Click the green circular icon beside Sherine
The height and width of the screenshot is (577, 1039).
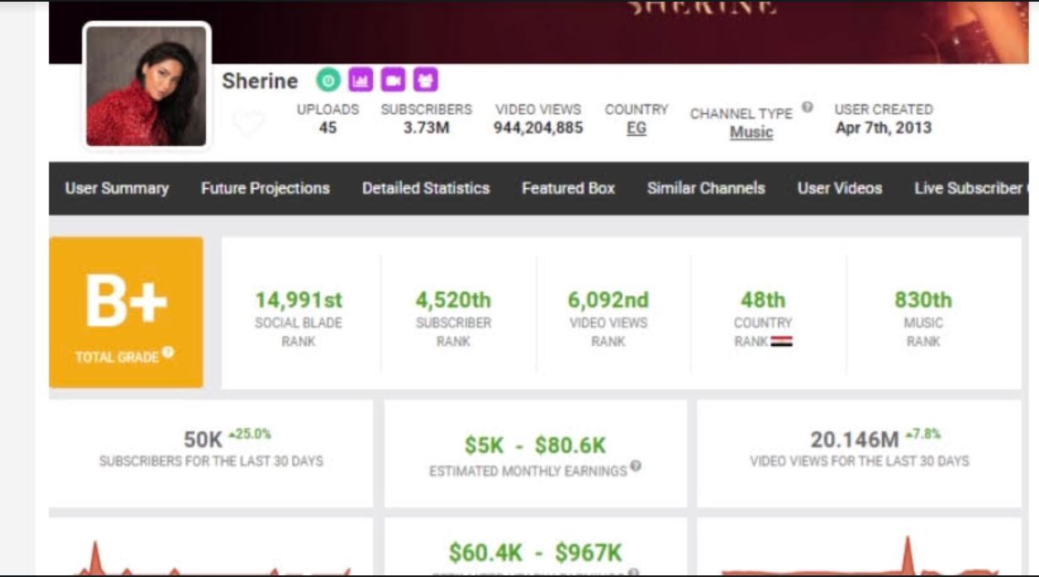pyautogui.click(x=328, y=81)
